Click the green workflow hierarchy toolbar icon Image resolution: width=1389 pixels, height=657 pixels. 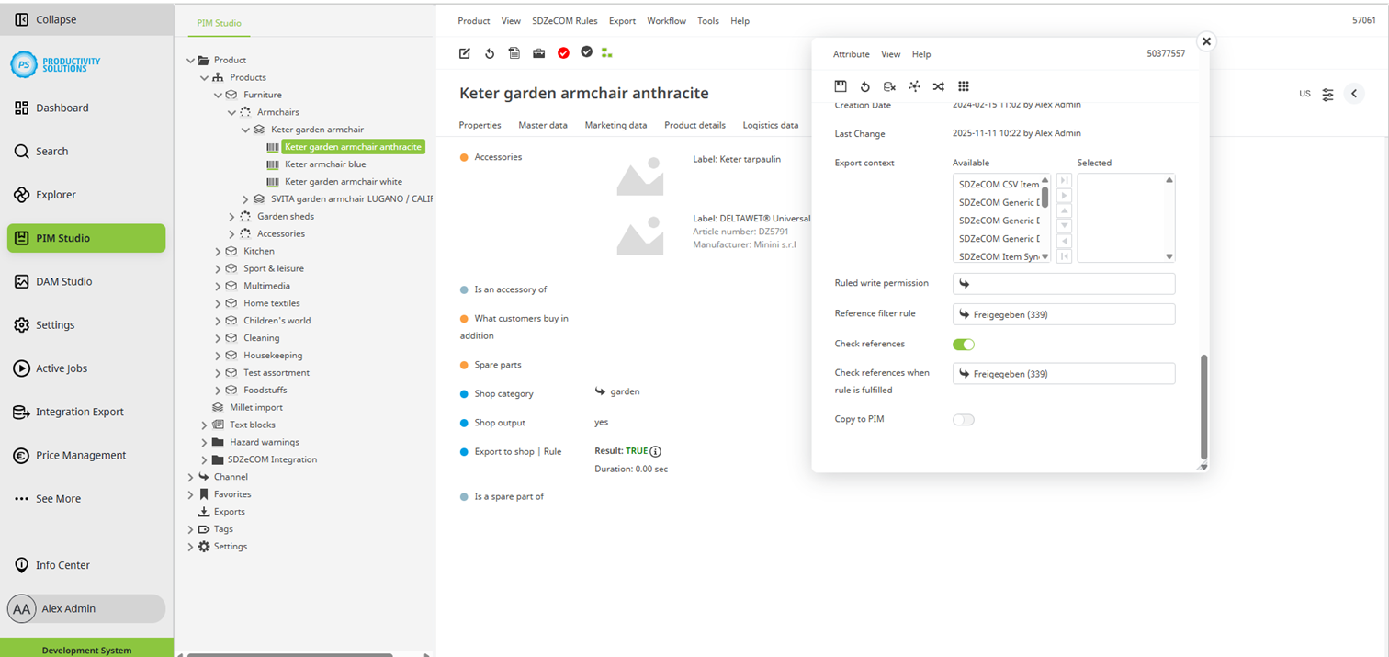607,53
